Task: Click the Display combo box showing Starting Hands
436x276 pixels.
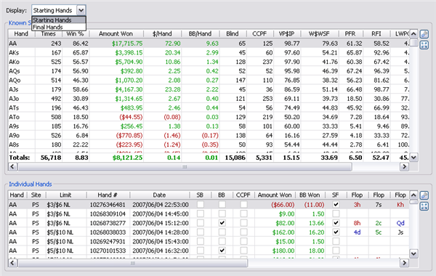Action: point(59,10)
